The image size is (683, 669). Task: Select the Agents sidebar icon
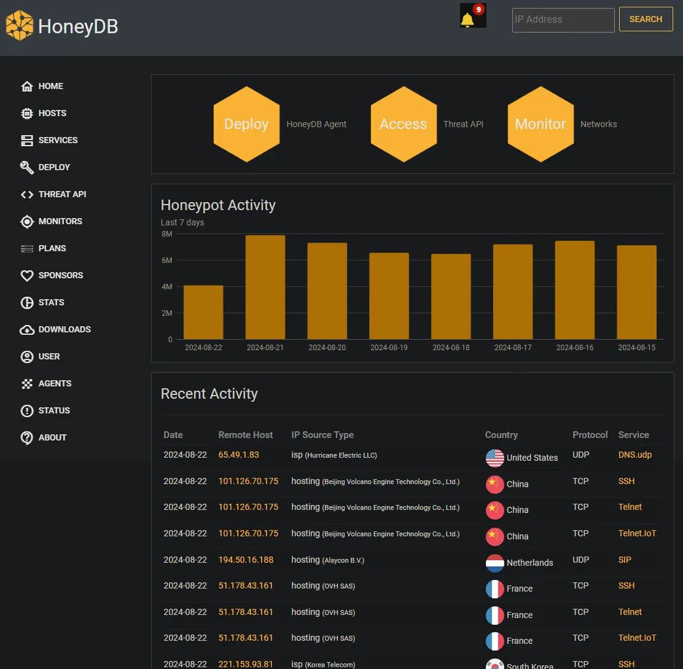click(x=27, y=383)
